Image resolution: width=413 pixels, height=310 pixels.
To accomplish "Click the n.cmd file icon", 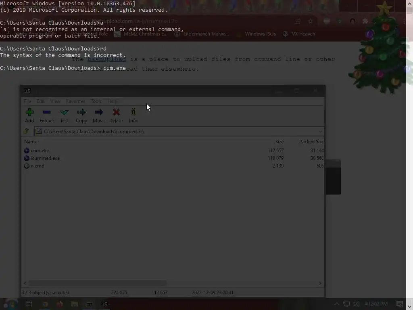I will coord(27,166).
